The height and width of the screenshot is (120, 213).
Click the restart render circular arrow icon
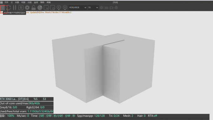pos(9,8)
